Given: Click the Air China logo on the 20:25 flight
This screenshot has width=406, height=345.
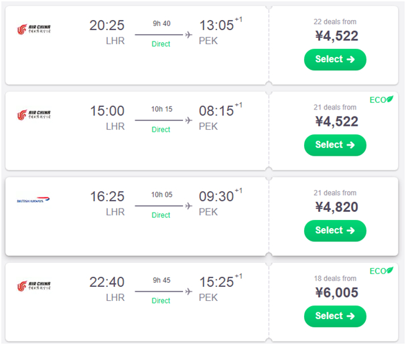Looking at the screenshot, I should [x=33, y=29].
